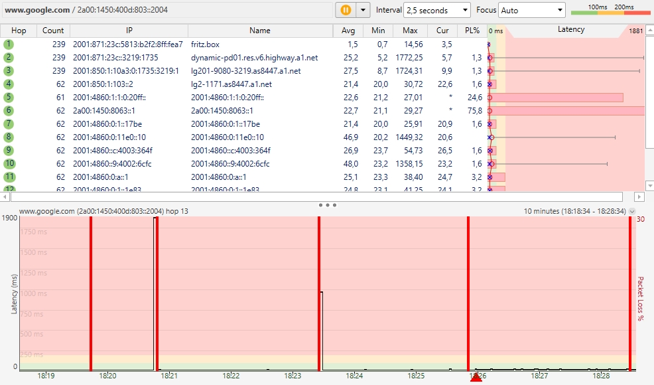Click IP cell 2a00:1450:8063::1

104,111
